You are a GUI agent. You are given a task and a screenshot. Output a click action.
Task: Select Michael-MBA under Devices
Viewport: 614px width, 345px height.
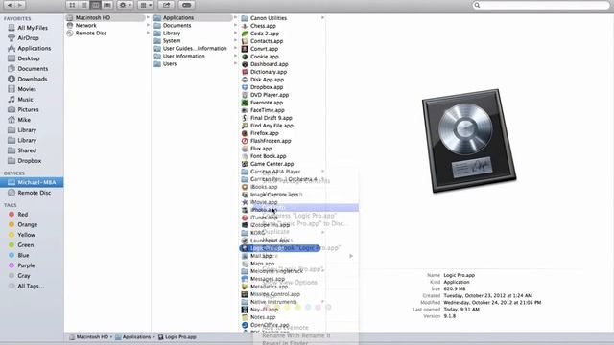coord(32,182)
